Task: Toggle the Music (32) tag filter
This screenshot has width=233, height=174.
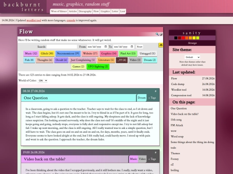Action: tap(31, 54)
